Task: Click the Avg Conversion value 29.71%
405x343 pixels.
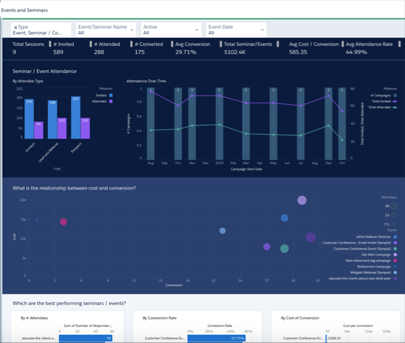Action: pyautogui.click(x=186, y=52)
